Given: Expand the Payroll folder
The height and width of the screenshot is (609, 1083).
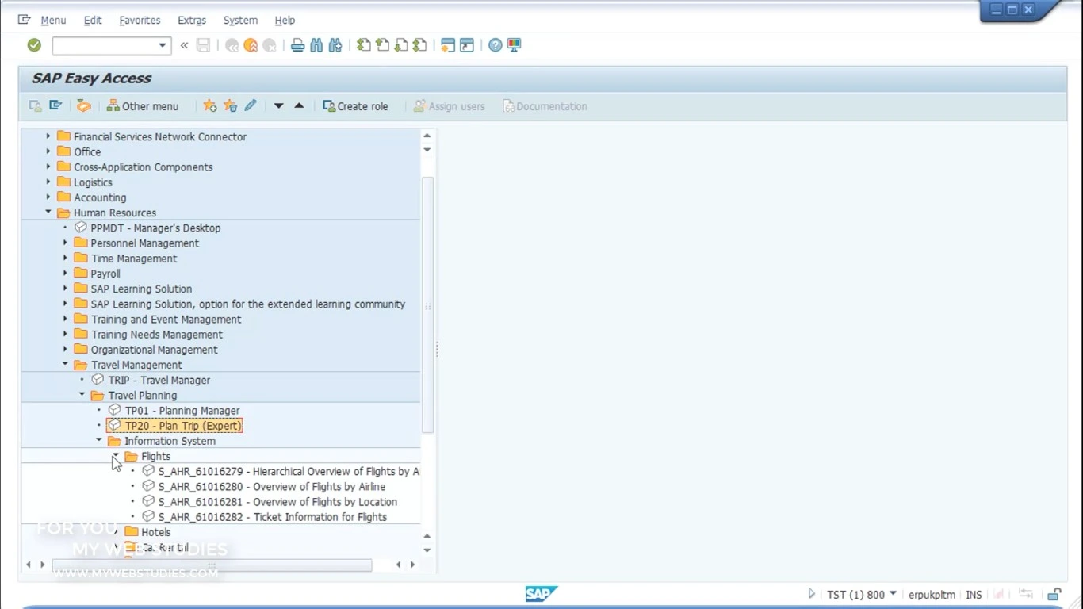Looking at the screenshot, I should coord(65,274).
